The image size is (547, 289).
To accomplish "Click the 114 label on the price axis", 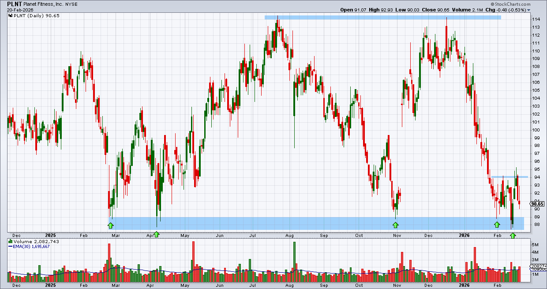I will pyautogui.click(x=536, y=19).
